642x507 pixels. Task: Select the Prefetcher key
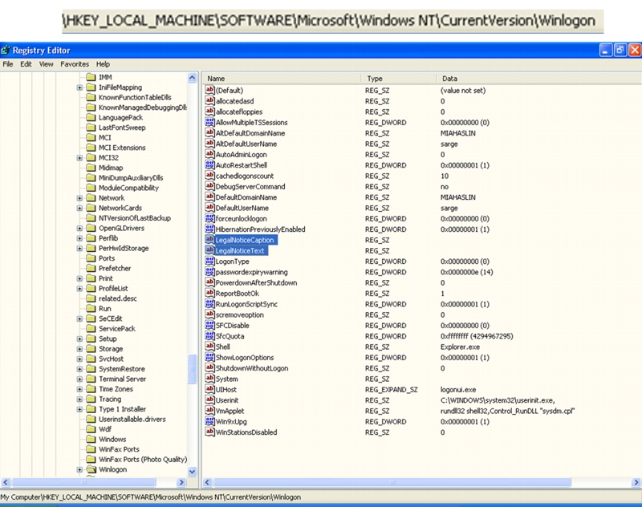pos(115,269)
